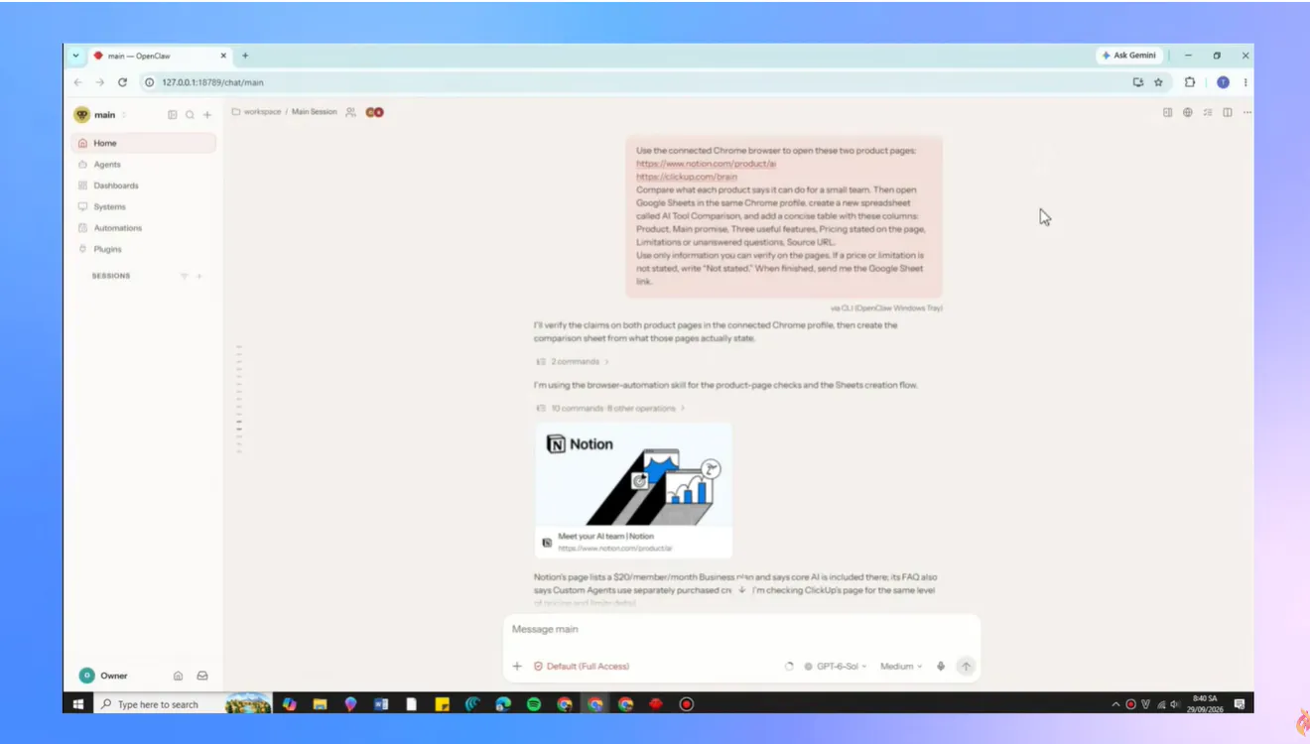Start a new chat with the sidebar top plus
The height and width of the screenshot is (744, 1310).
[207, 115]
